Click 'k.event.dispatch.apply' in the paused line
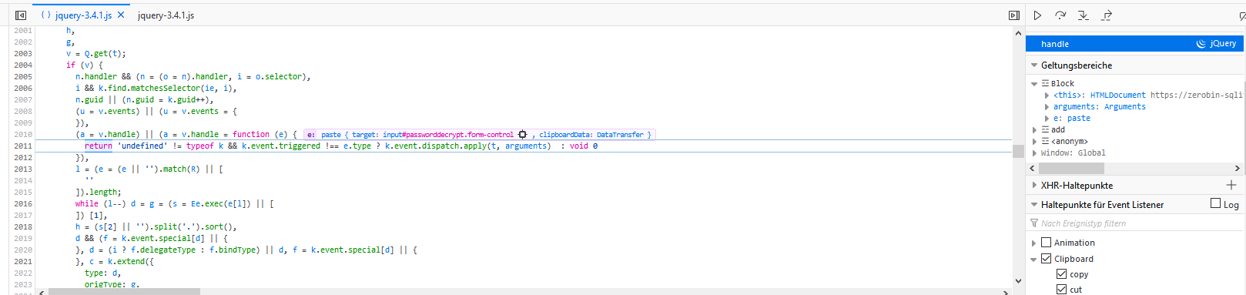 [x=436, y=146]
